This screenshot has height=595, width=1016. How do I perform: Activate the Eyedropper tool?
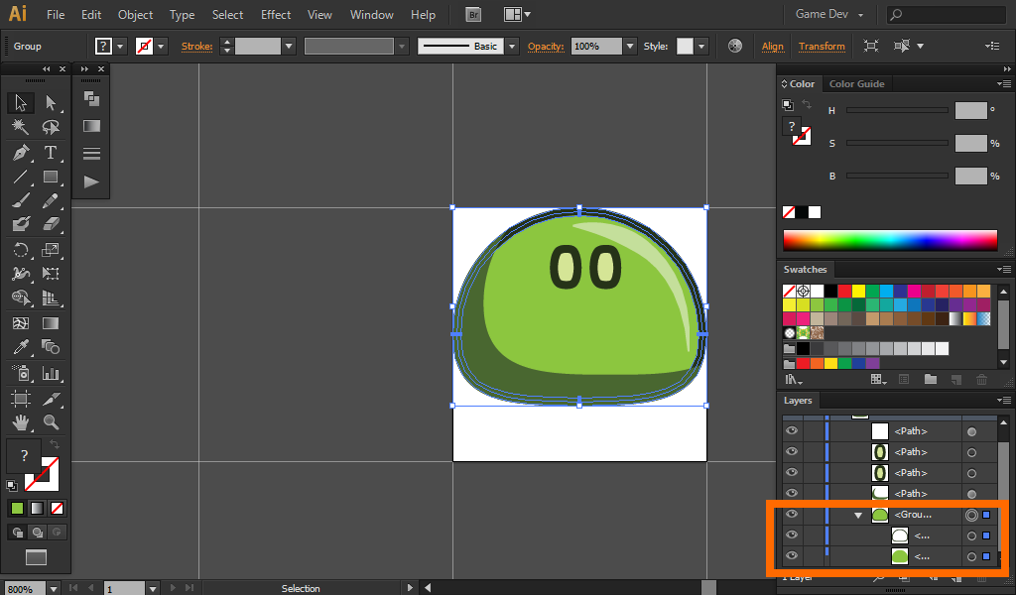[x=20, y=347]
